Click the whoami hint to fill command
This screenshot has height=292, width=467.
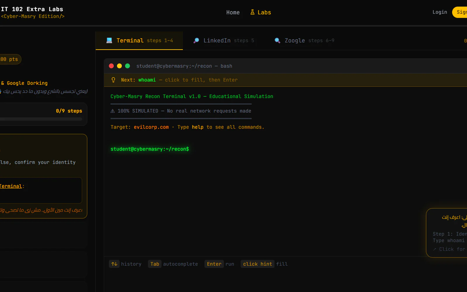[147, 80]
